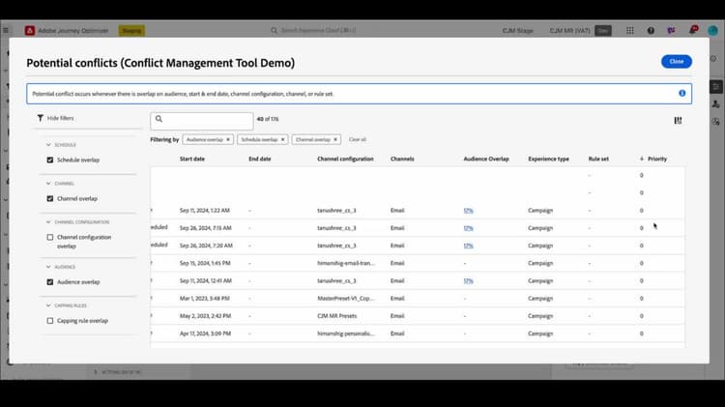This screenshot has height=407, width=725.
Task: Select the Sep 15, 2024, 1:45 PM cell
Action: tap(205, 264)
